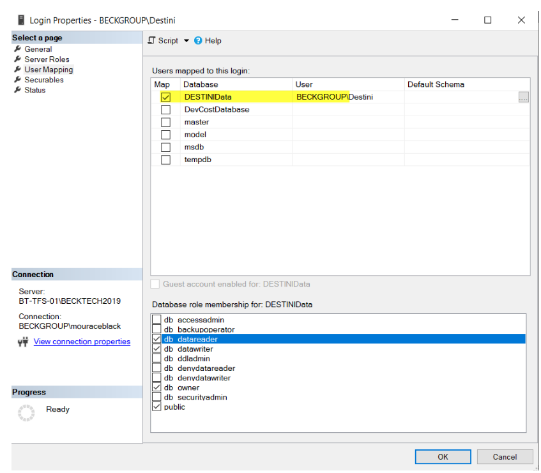Image resolution: width=541 pixels, height=473 pixels.
Task: Open View connection properties link
Action: coord(81,341)
